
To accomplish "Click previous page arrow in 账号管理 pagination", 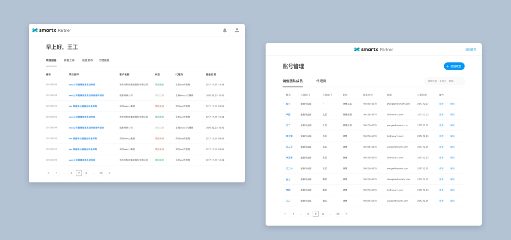I will [285, 214].
